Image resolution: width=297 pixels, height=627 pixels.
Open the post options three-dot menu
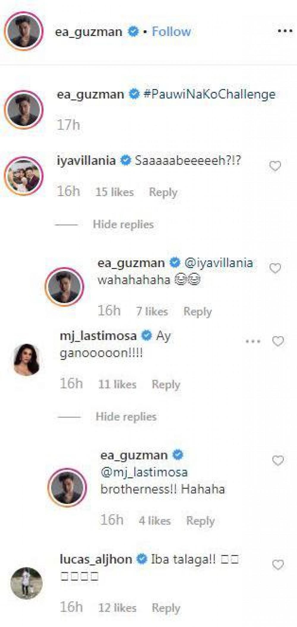pos(285,31)
